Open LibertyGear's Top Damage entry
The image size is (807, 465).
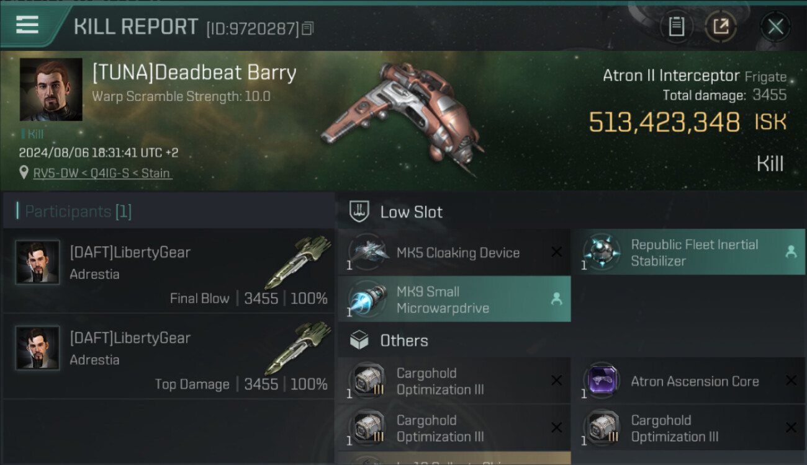pos(169,356)
